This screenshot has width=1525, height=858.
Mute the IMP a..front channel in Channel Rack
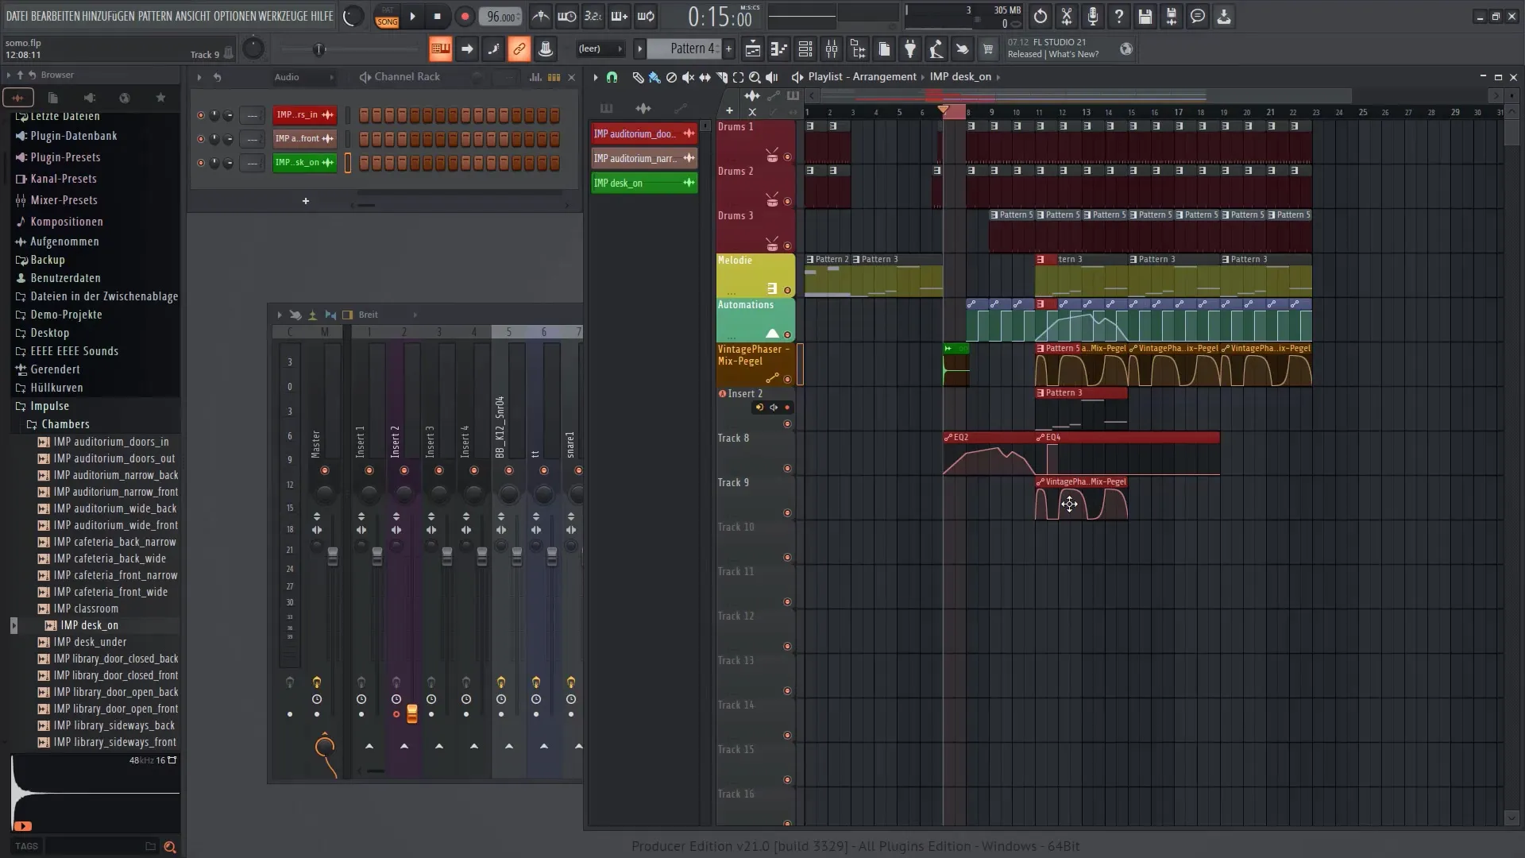(200, 139)
